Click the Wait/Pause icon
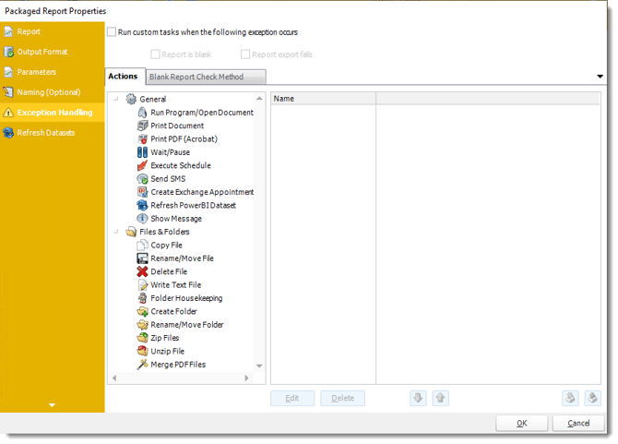The width and height of the screenshot is (618, 444). coord(142,152)
